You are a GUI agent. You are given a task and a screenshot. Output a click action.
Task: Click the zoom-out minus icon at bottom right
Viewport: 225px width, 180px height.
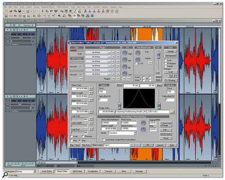point(216,163)
